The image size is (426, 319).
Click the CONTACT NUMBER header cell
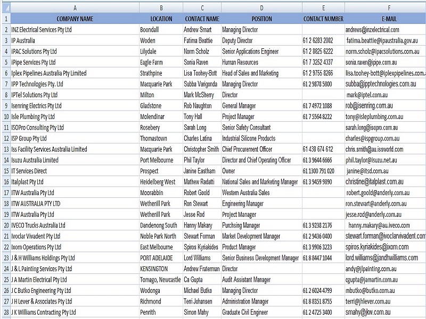click(323, 19)
